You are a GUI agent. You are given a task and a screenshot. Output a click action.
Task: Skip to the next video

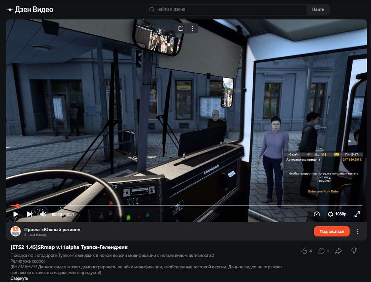coord(29,214)
